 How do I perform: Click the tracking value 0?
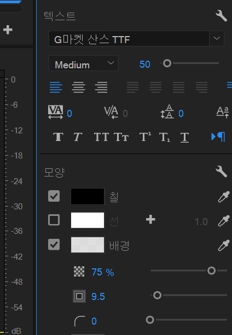click(x=69, y=114)
